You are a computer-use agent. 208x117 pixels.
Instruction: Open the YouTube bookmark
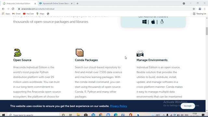tap(28, 14)
